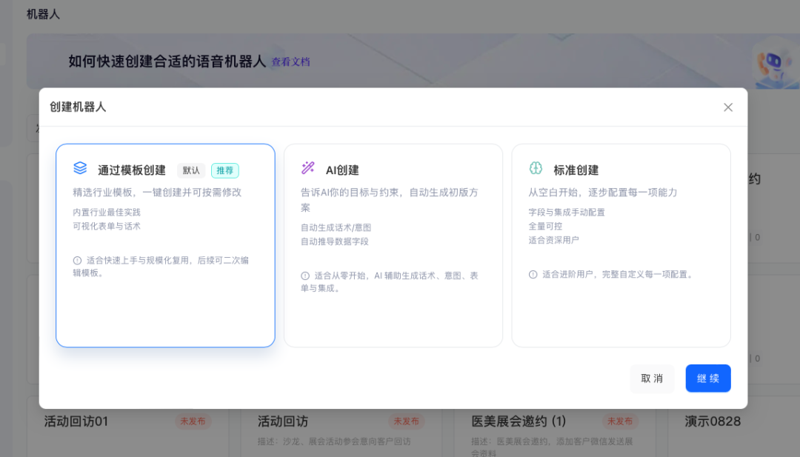The width and height of the screenshot is (800, 457).
Task: Click the info icon in the 标准创建 card
Action: [x=533, y=274]
